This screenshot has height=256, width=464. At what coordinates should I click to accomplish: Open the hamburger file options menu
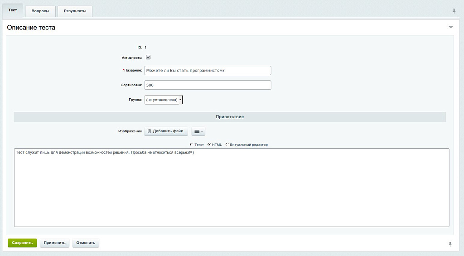pyautogui.click(x=198, y=131)
